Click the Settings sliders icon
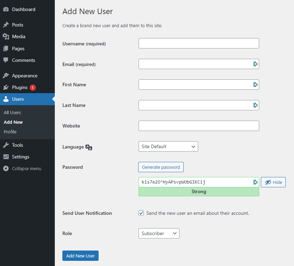294x266 pixels. tap(6, 157)
